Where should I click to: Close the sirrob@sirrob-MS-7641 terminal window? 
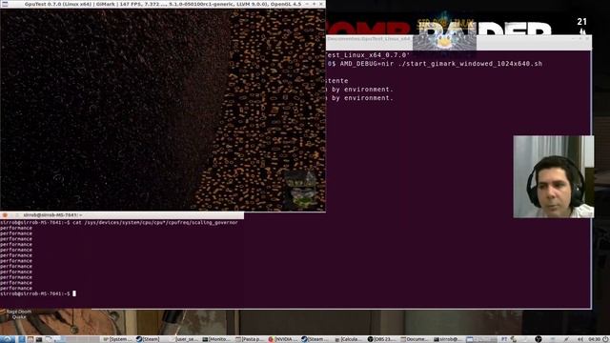click(x=5, y=215)
